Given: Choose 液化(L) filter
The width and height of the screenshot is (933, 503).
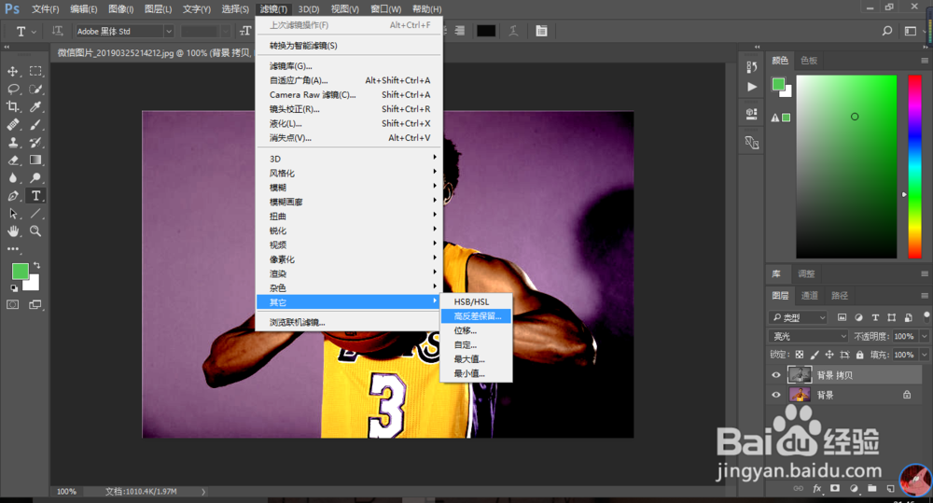Looking at the screenshot, I should tap(349, 123).
